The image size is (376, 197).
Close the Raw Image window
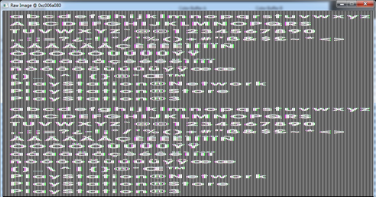pyautogui.click(x=365, y=4)
